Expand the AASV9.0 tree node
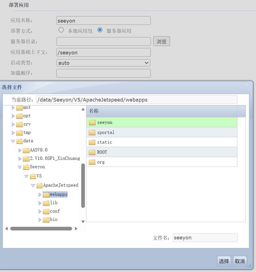256x272 pixels. click(20, 150)
